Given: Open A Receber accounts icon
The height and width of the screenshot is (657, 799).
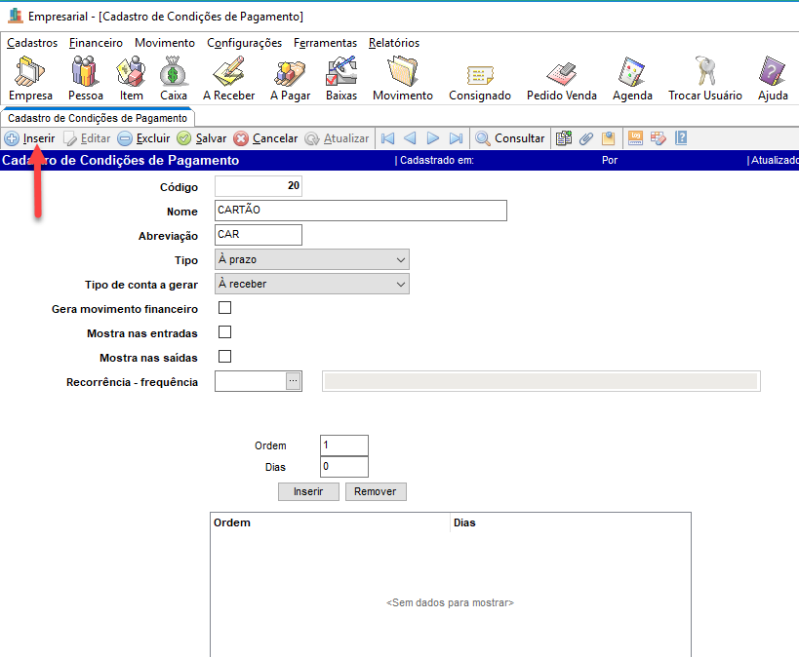Looking at the screenshot, I should click(x=228, y=78).
